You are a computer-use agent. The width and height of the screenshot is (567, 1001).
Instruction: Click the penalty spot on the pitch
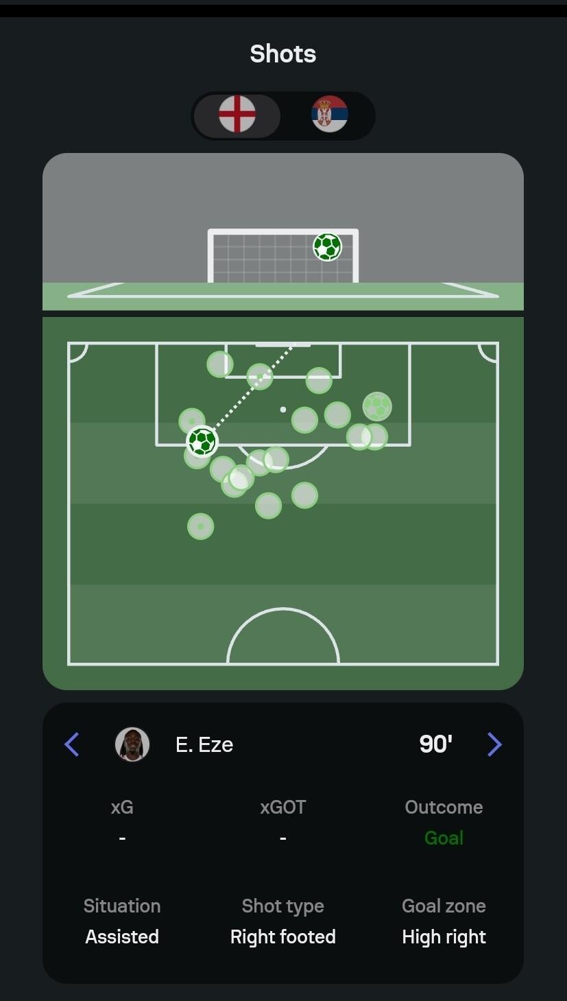[x=283, y=410]
